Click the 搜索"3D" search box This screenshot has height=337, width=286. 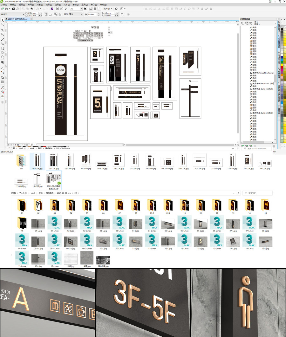pos(258,193)
